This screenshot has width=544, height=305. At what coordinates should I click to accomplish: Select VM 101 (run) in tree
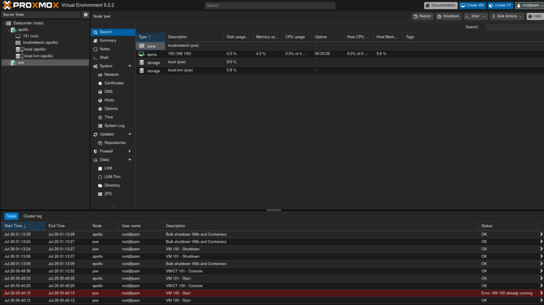point(30,36)
